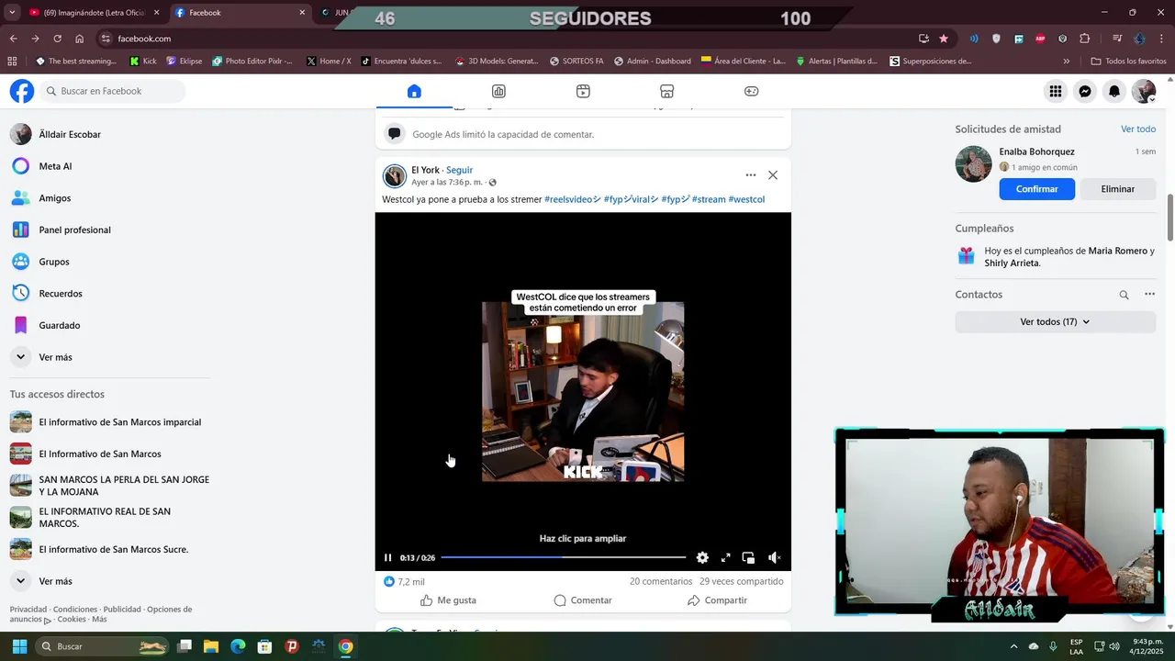
Task: Open File Explorer from taskbar
Action: coord(210,646)
